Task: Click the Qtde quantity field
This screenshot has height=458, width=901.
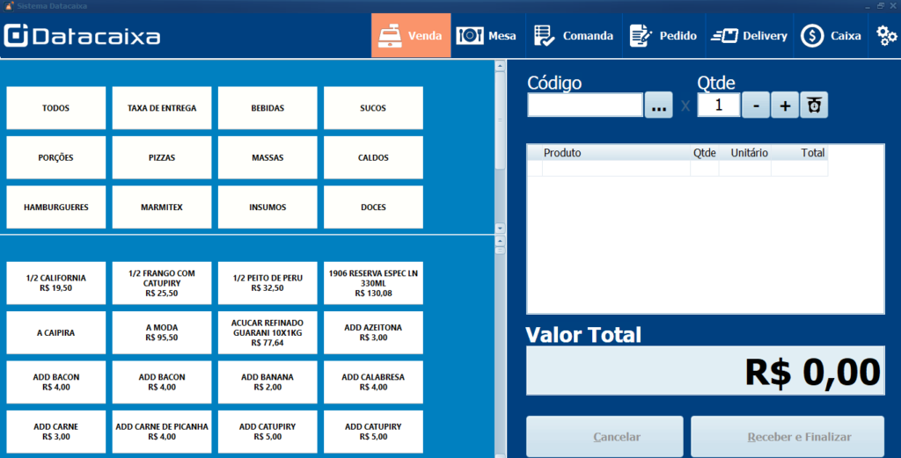Action: tap(718, 105)
